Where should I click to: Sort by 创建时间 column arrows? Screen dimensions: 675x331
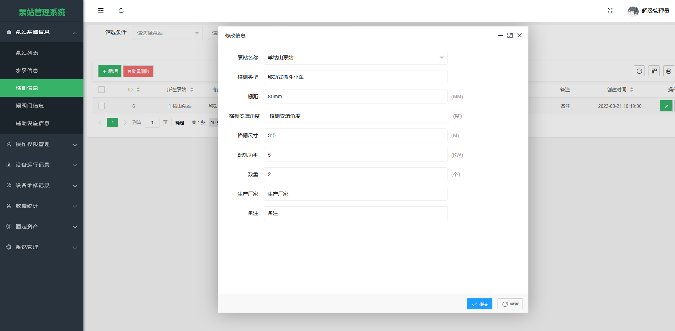632,90
